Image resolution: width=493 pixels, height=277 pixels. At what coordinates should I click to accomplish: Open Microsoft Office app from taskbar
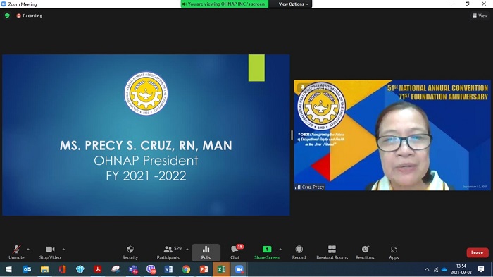pyautogui.click(x=62, y=269)
